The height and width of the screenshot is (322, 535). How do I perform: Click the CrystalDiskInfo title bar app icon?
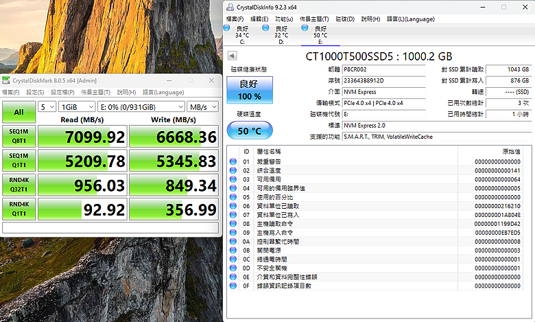(x=230, y=7)
